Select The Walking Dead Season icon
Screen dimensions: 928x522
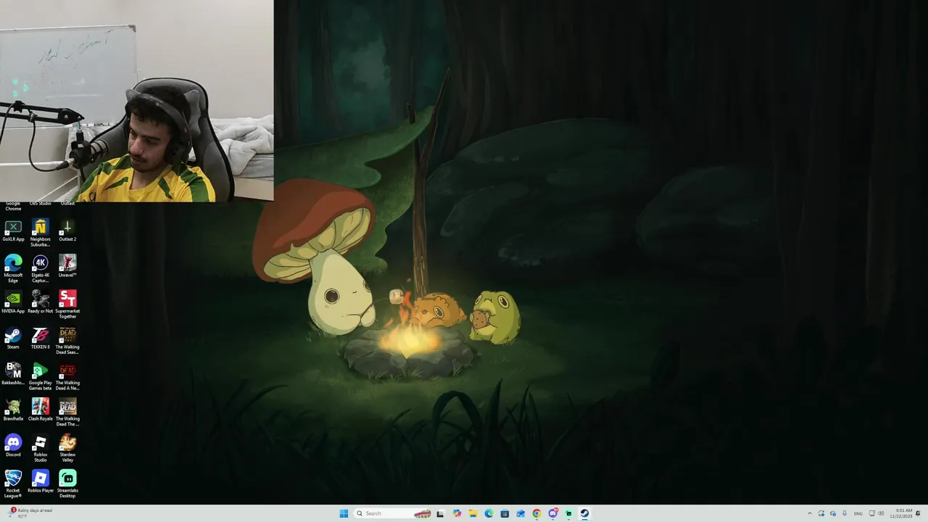[x=67, y=341]
